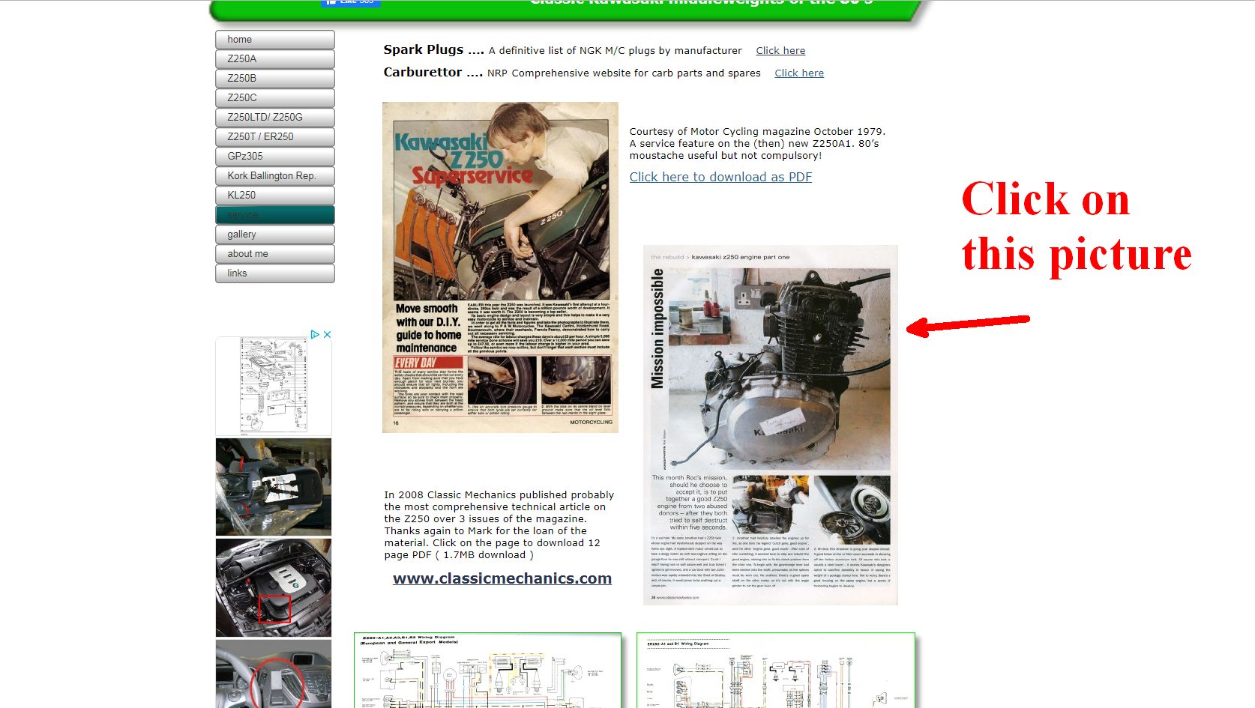Click the parts diagram advertisement image
The width and height of the screenshot is (1255, 708).
click(274, 385)
